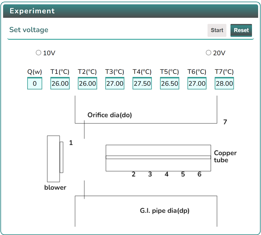The width and height of the screenshot is (261, 235).
Task: Click thermocouple point 4 on the tube
Action: [166, 174]
